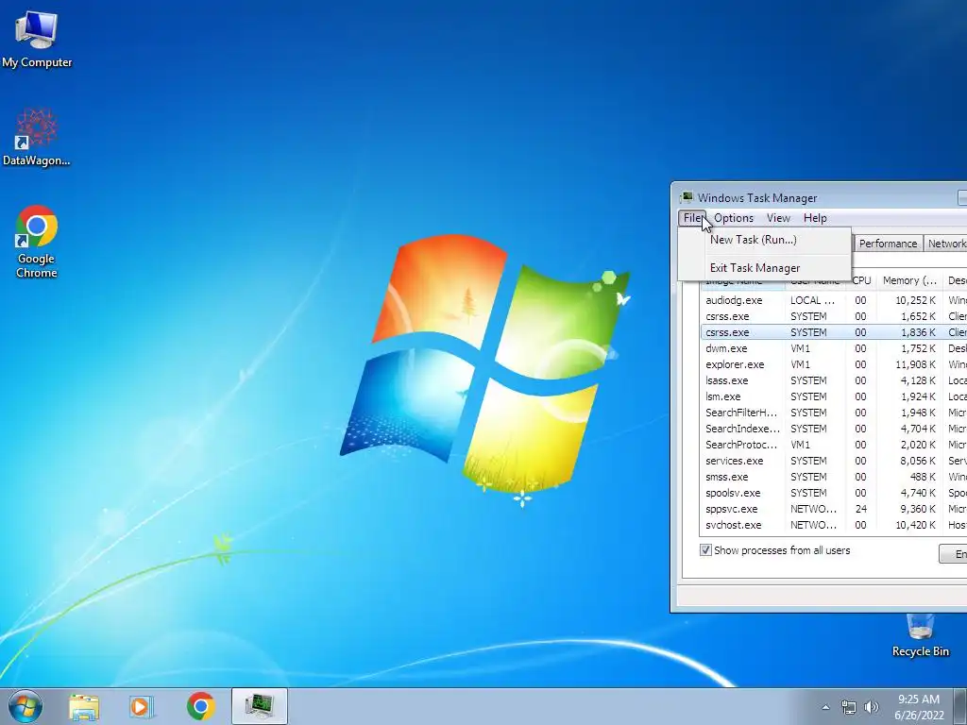967x725 pixels.
Task: Show hidden tray icons arrow
Action: tap(825, 707)
